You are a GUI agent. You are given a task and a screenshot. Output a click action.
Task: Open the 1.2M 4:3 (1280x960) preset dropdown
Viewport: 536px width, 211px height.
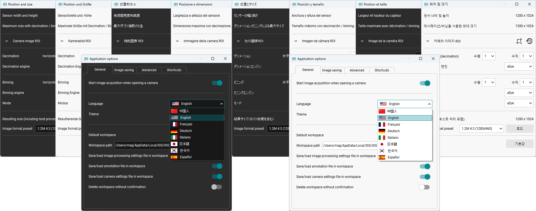click(481, 129)
